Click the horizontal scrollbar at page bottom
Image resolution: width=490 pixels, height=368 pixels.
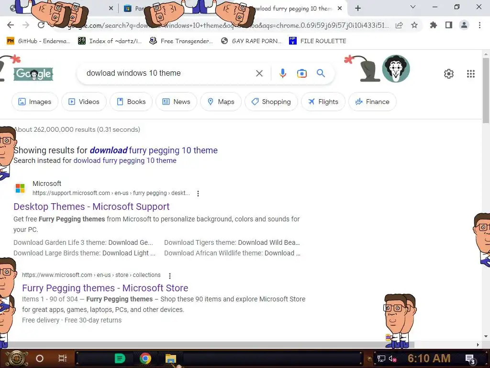[x=207, y=345]
